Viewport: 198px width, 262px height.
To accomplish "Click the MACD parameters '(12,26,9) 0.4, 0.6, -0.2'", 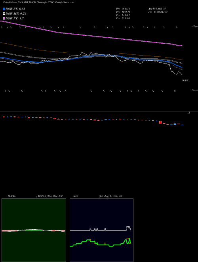I will [x=49, y=196].
